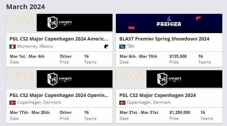Click the Mar 6th - Mar 10th date
The height and width of the screenshot is (126, 227).
click(x=138, y=56)
